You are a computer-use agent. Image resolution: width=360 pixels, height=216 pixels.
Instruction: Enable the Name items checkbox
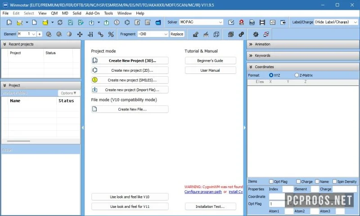point(317,181)
